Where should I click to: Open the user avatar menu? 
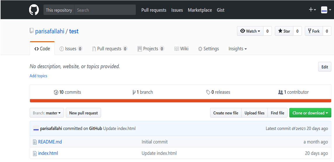[x=326, y=10]
